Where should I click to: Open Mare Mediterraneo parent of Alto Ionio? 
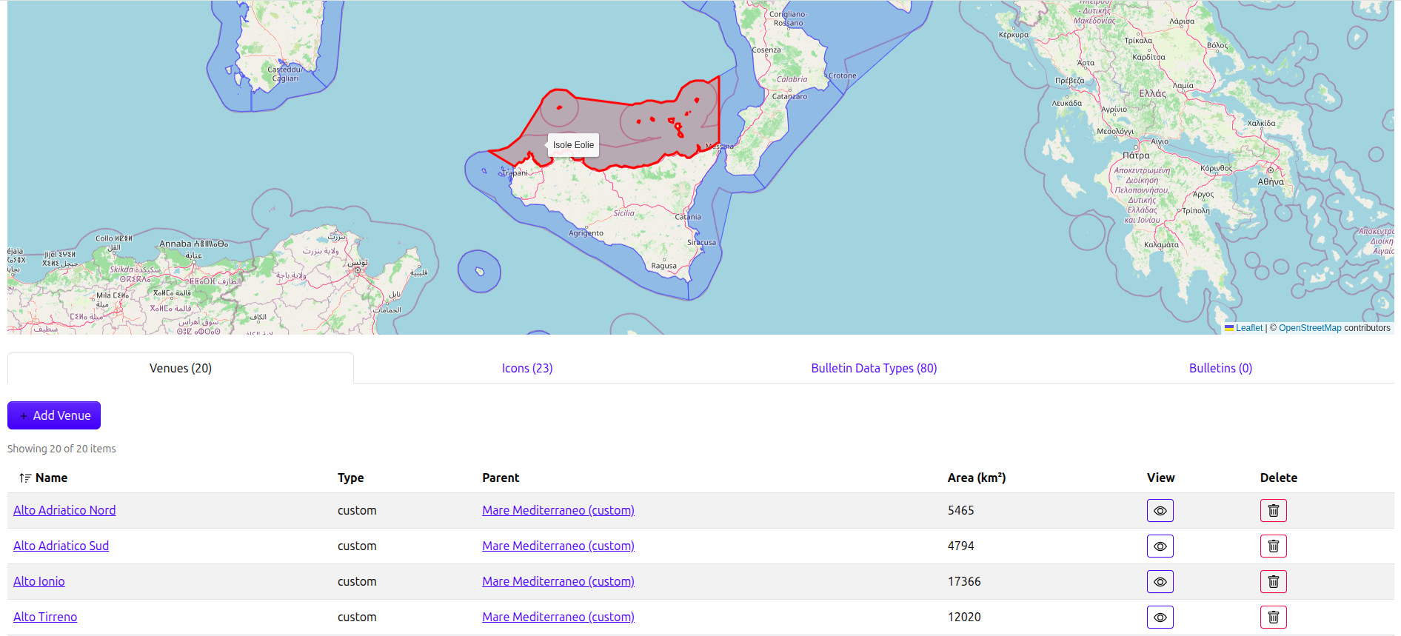(558, 581)
